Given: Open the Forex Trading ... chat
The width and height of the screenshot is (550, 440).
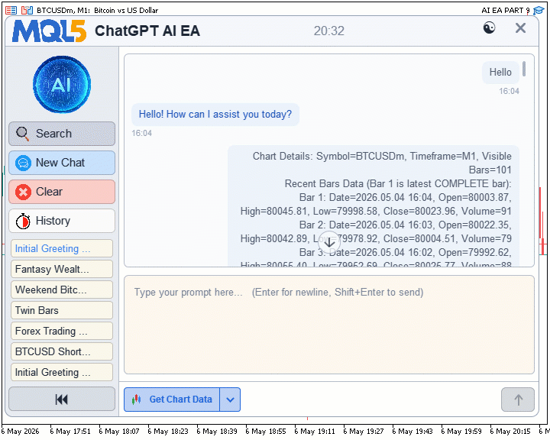Looking at the screenshot, I should 62,332.
